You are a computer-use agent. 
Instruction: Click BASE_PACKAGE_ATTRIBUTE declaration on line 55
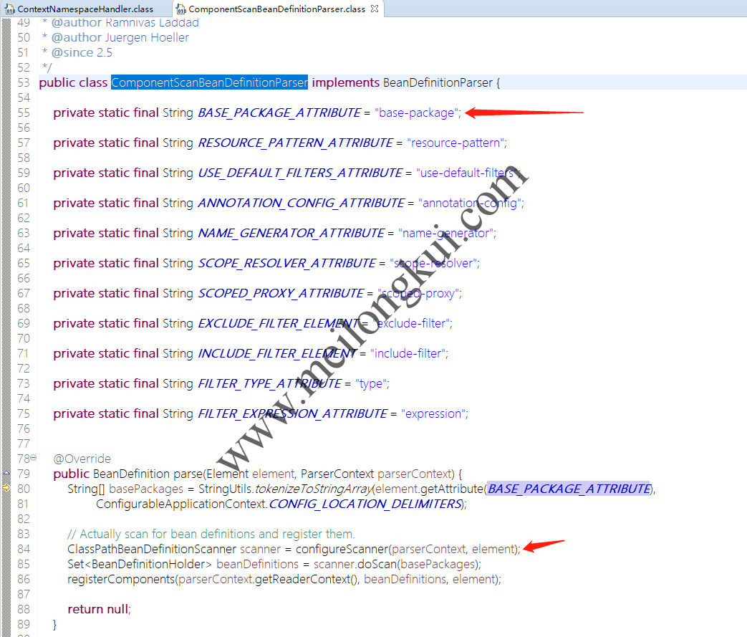click(279, 112)
